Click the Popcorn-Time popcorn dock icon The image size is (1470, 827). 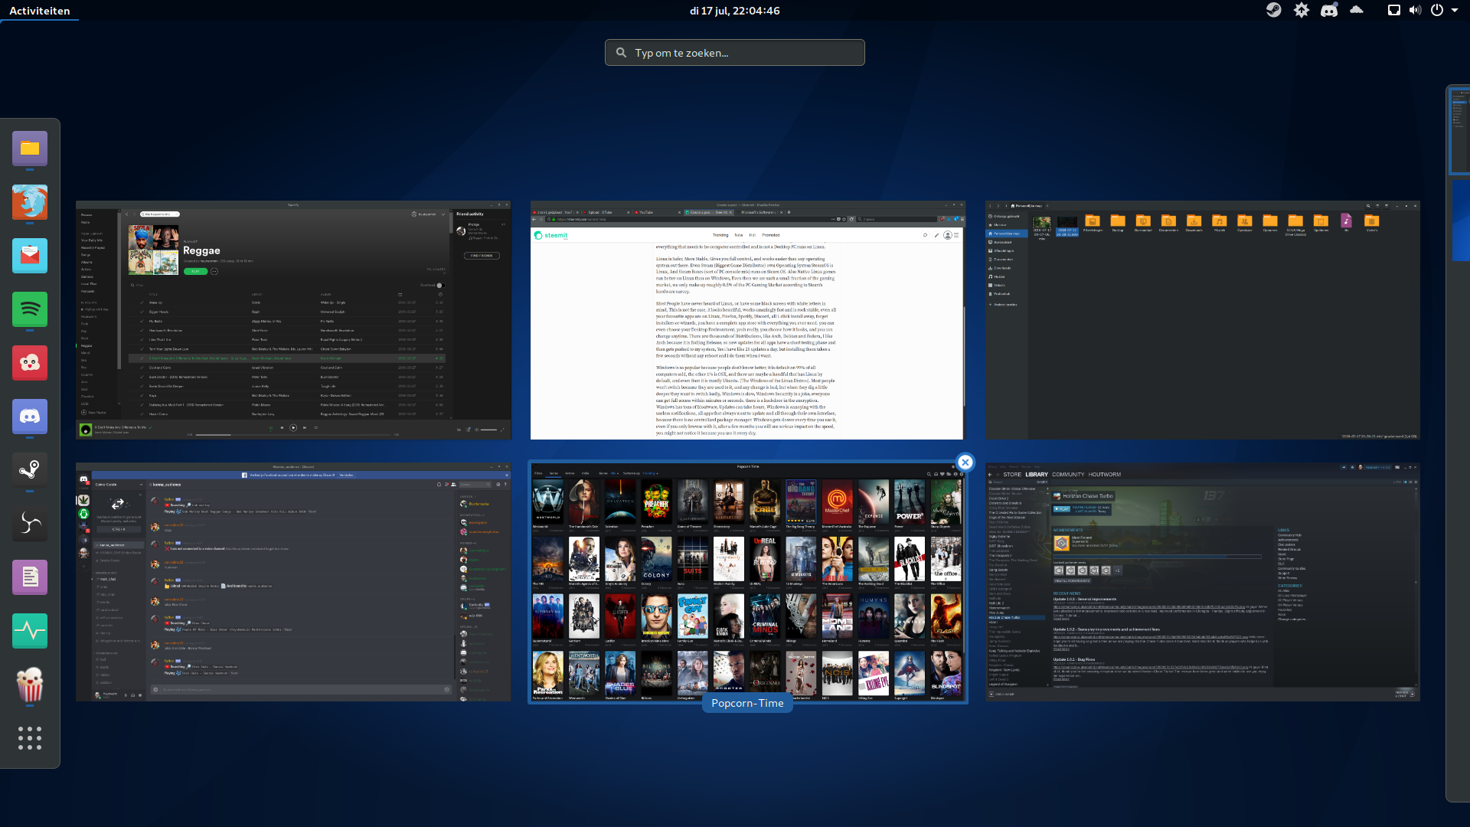pos(30,685)
